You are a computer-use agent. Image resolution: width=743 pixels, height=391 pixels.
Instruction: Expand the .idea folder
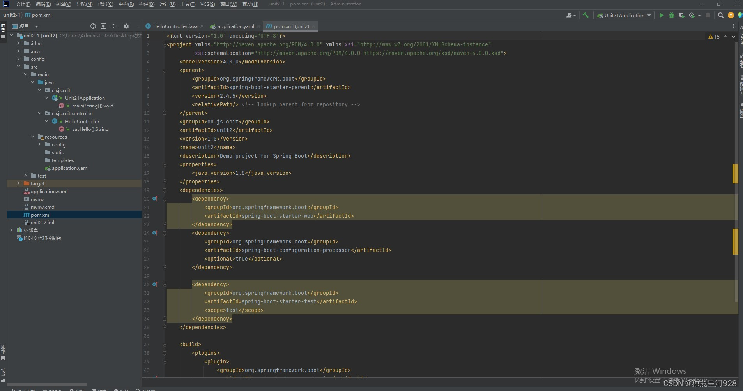click(x=18, y=43)
